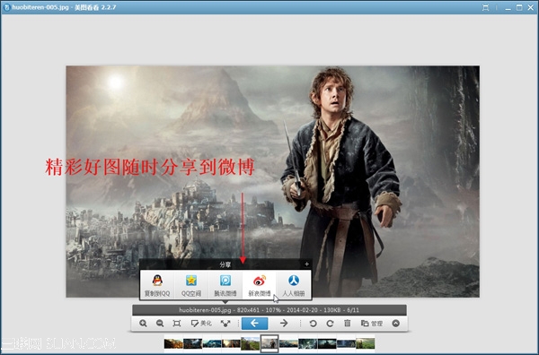Go to the previous image with left arrow
Screen dimensions: 539x355
coord(255,323)
